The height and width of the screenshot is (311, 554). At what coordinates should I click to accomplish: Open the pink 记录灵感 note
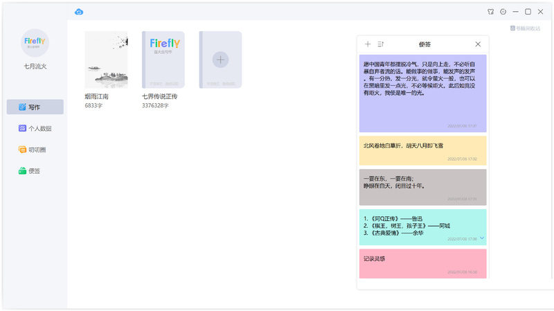pos(423,264)
